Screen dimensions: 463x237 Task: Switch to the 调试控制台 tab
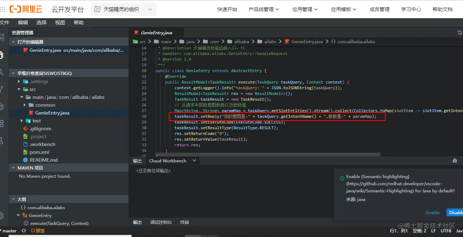(x=161, y=222)
